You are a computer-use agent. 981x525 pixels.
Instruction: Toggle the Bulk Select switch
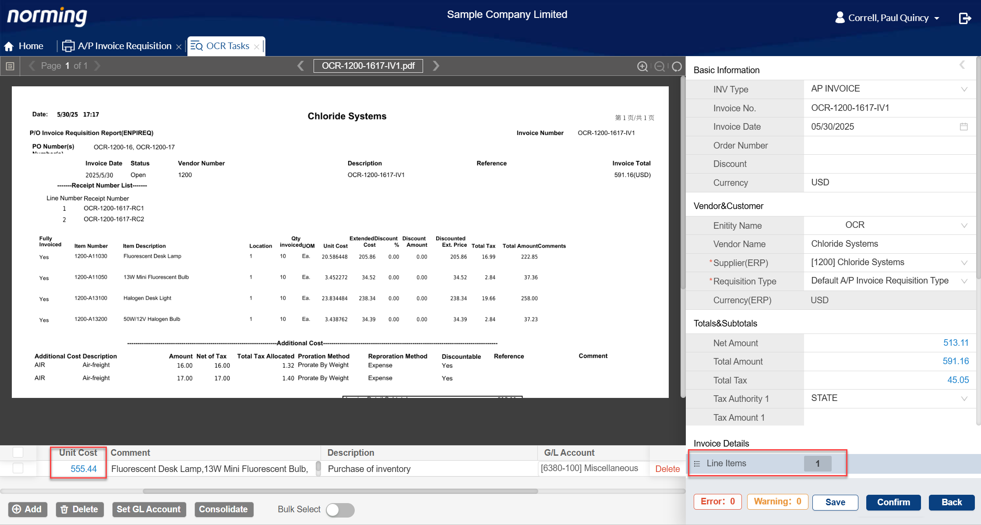(x=340, y=510)
